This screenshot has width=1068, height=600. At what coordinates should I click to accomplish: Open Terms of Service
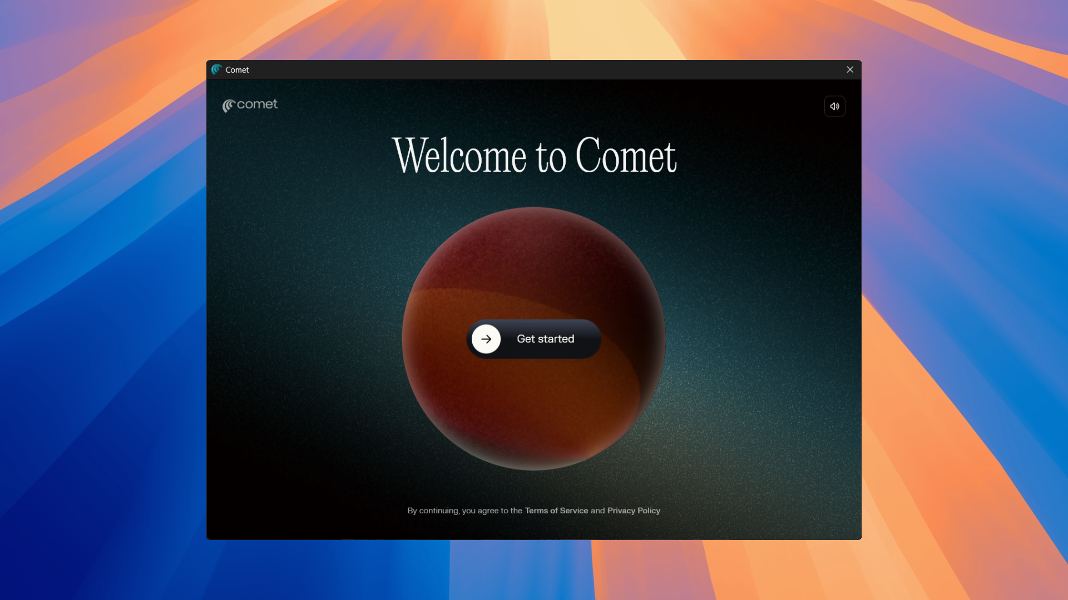[x=556, y=510]
